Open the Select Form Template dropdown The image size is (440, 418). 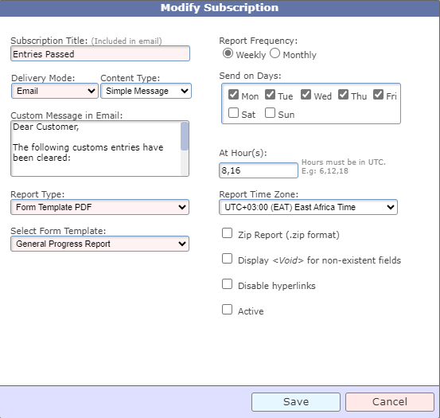point(100,244)
